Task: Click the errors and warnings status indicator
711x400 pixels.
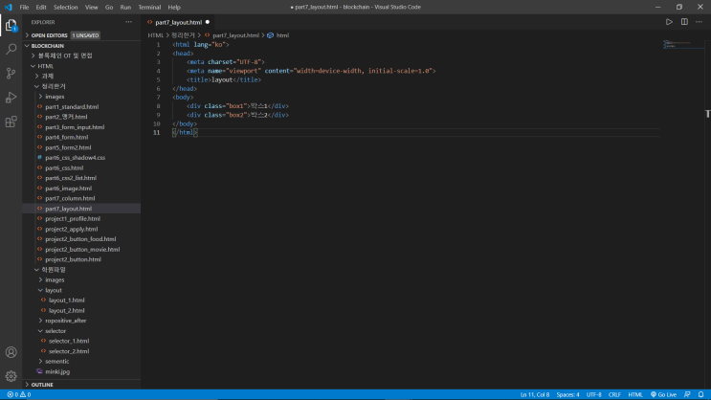Action: [19, 394]
